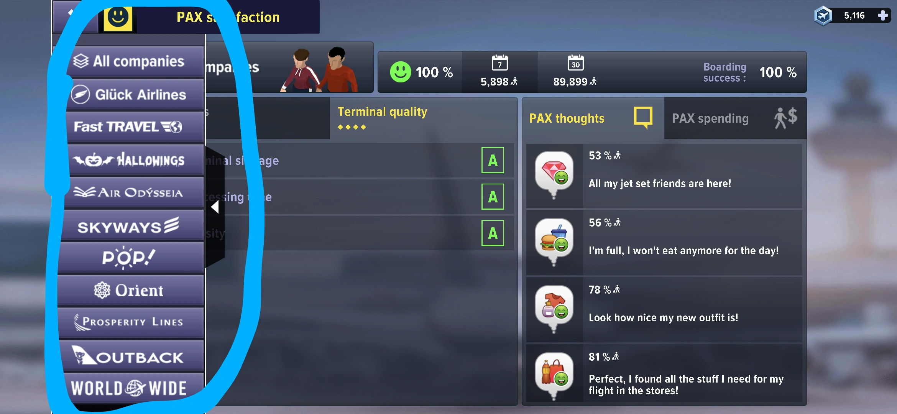Select Skyways airline button
This screenshot has height=414, width=897.
[x=132, y=225]
